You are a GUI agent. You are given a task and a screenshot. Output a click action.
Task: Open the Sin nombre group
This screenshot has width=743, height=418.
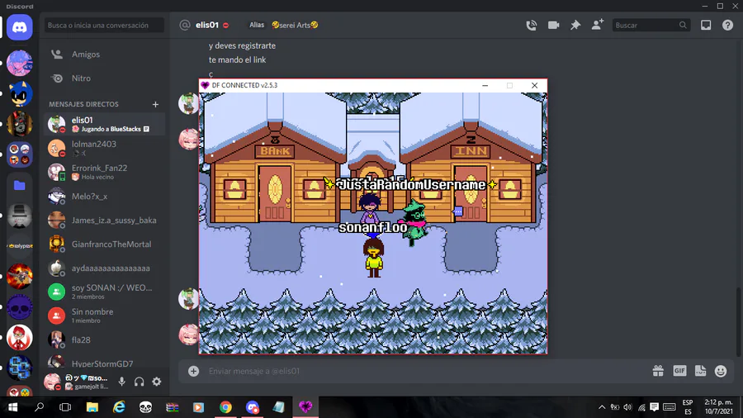pos(104,316)
